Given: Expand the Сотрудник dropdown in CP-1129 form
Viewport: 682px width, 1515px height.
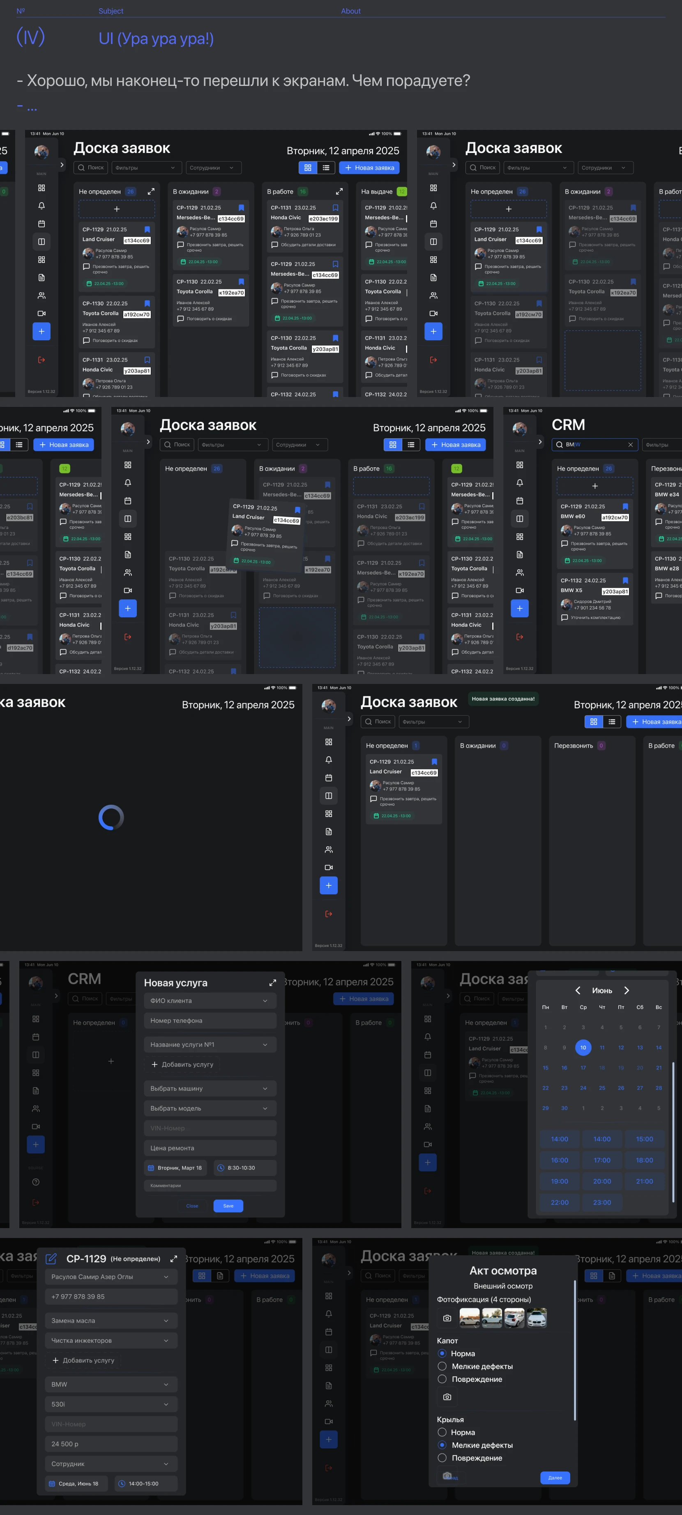Looking at the screenshot, I should pos(111,1463).
